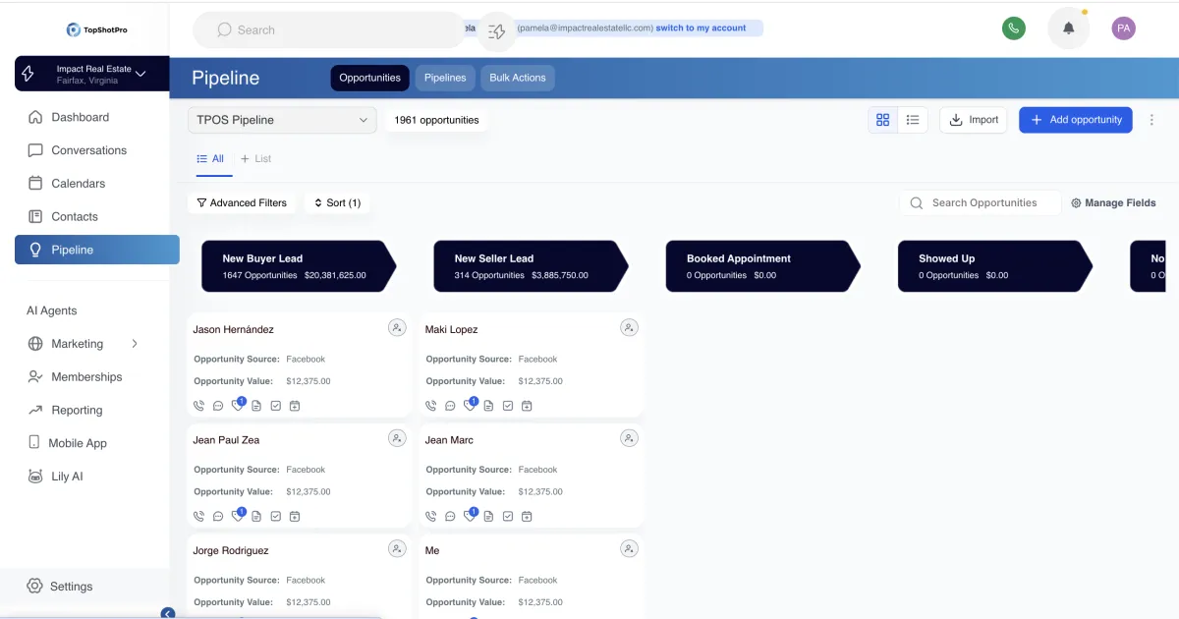Click owner assign icon on Jason Hernández card
Image resolution: width=1179 pixels, height=619 pixels.
397,328
